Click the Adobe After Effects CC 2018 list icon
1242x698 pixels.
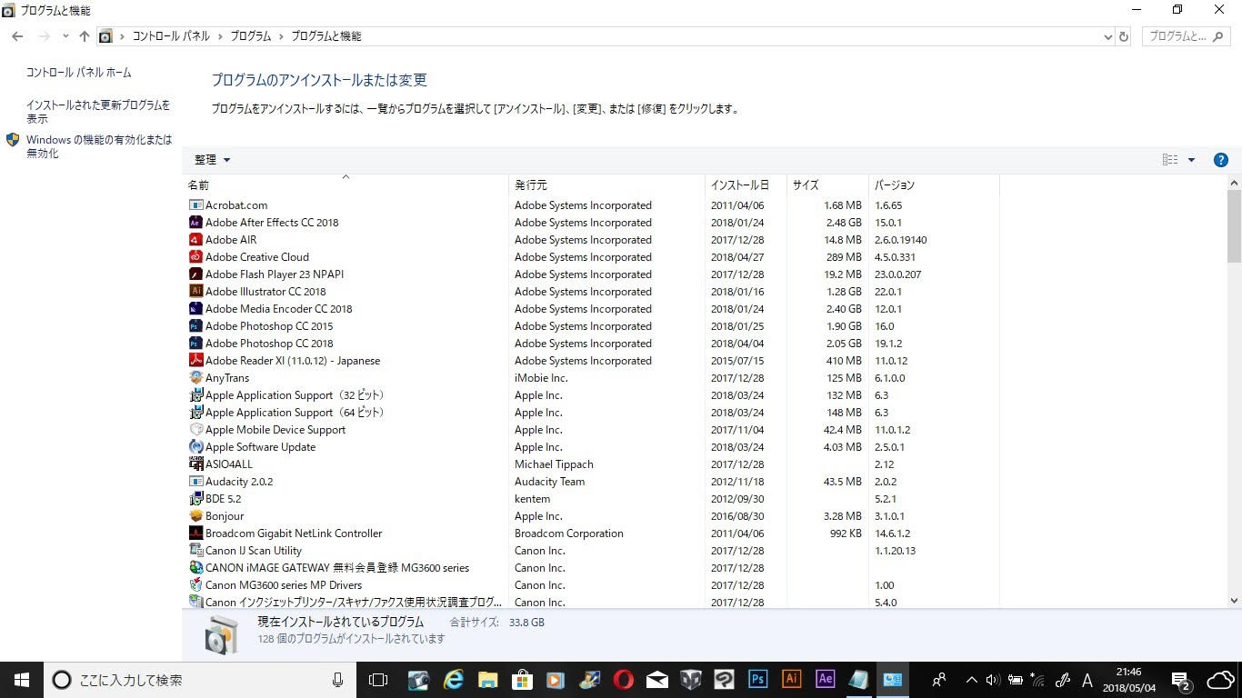[195, 223]
